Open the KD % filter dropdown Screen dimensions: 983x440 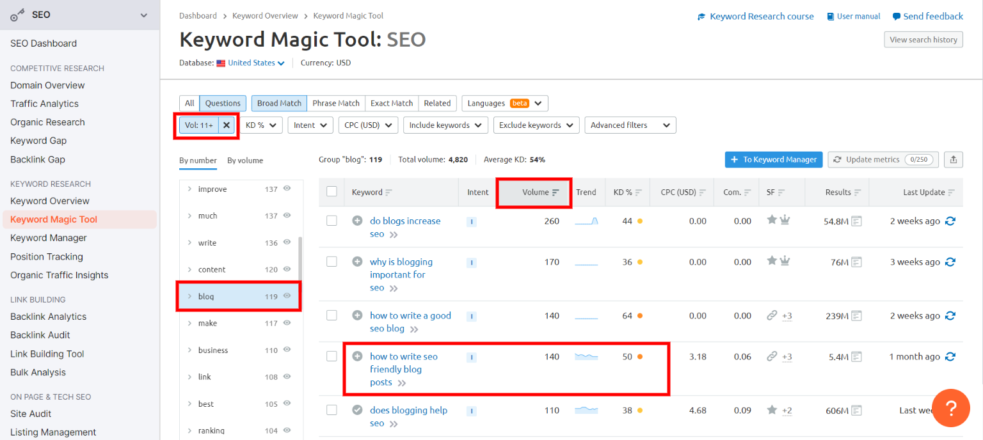262,125
